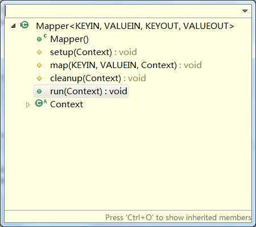
Task: Select setup(Context) : void method
Action: point(93,52)
